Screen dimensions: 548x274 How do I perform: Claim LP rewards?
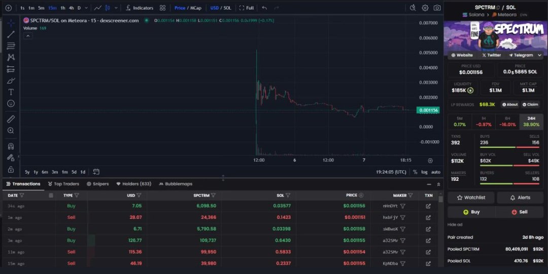530,104
